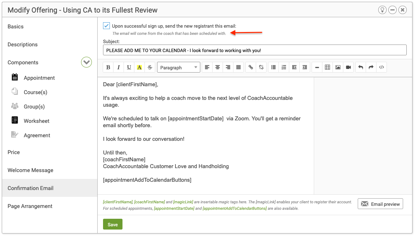Collapse the Components section chevron

point(86,63)
